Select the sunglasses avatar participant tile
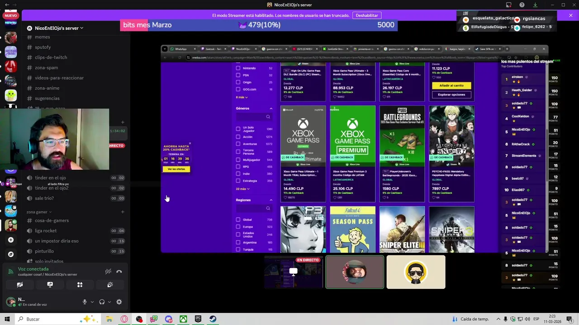 point(416,272)
